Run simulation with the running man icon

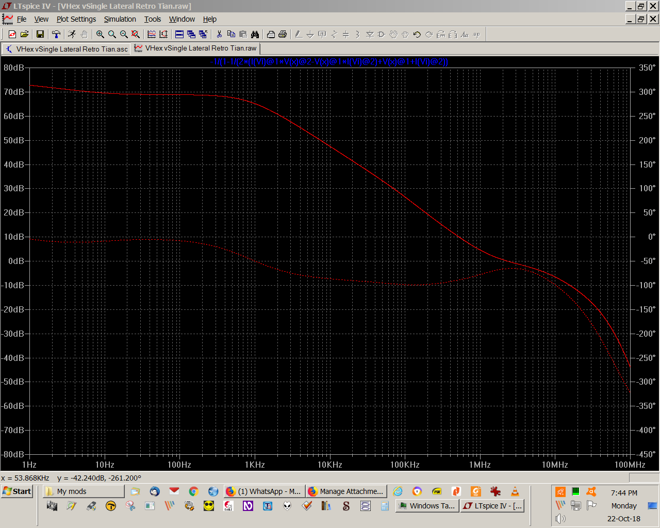click(72, 35)
